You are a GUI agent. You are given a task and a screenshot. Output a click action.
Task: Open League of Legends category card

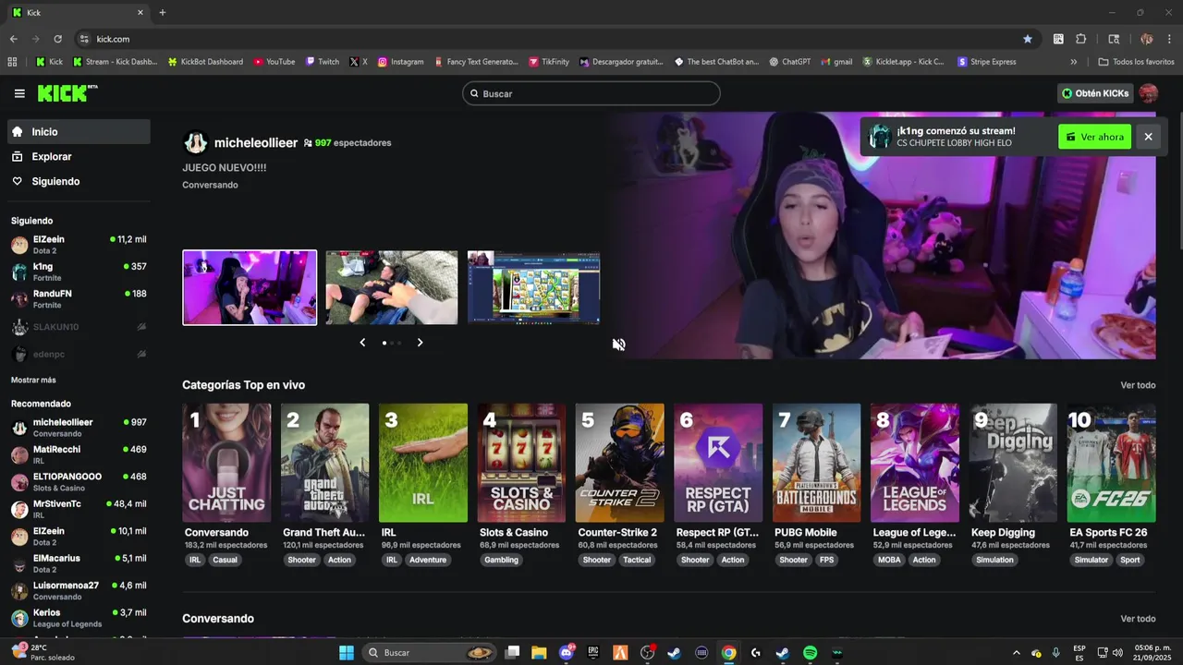(915, 463)
